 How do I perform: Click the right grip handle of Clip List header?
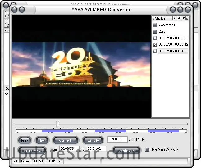click(x=187, y=18)
